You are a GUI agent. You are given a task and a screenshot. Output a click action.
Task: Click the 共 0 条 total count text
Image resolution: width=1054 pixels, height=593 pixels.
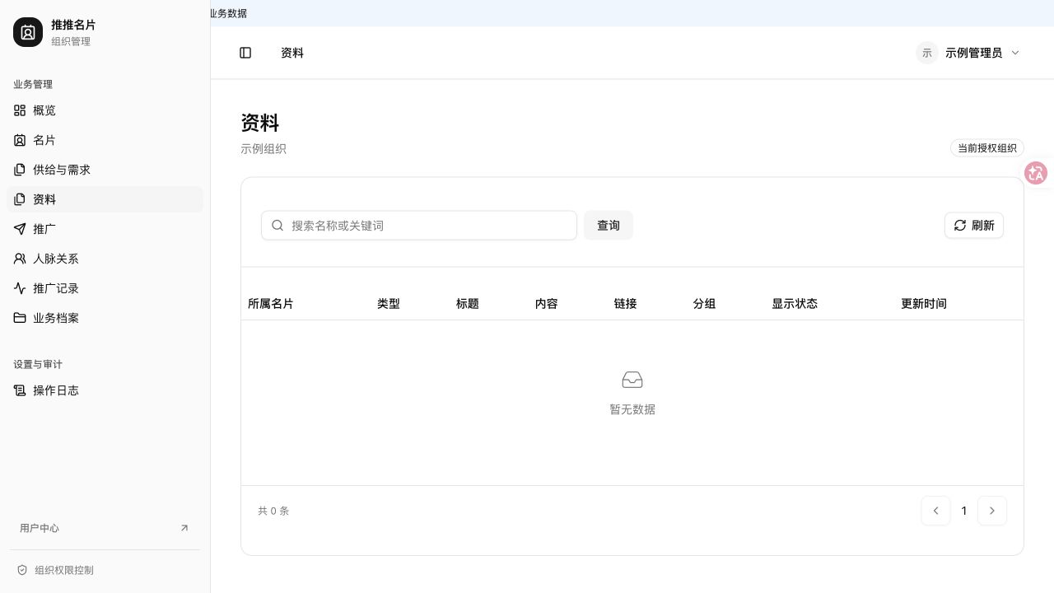273,511
